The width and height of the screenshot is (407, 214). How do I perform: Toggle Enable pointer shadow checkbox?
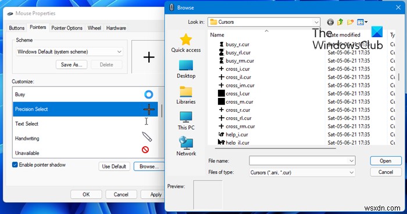[15, 165]
